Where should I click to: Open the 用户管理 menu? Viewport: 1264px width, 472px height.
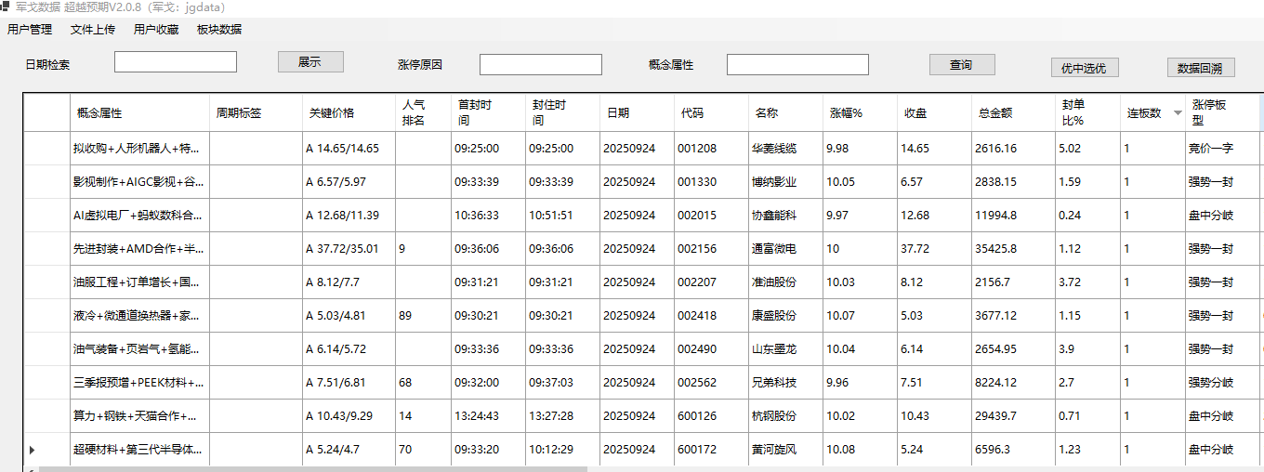(x=30, y=30)
